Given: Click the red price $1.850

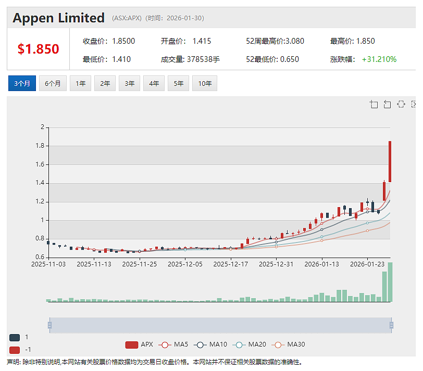Looking at the screenshot, I should coord(39,49).
